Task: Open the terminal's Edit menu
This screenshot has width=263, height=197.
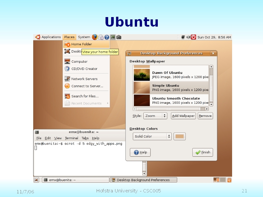Action: 48,138
